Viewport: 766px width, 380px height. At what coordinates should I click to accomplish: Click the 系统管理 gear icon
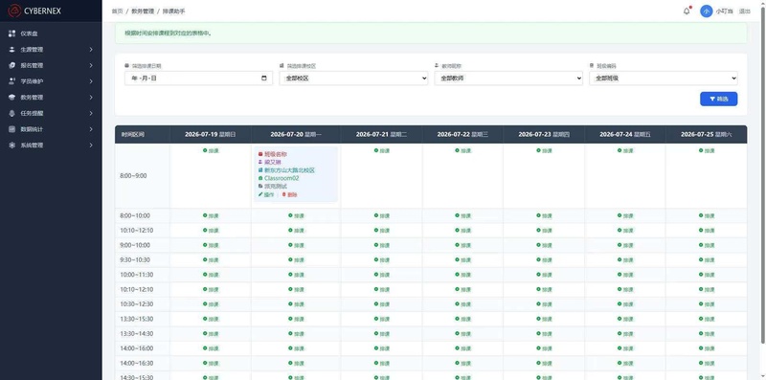click(12, 145)
